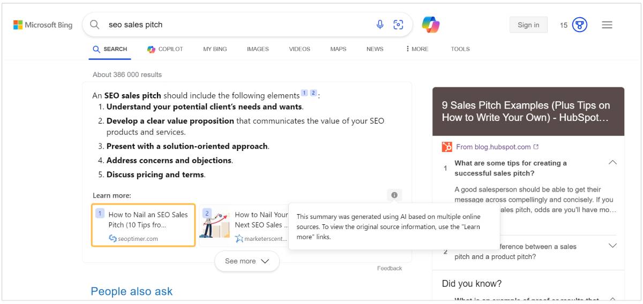Click the magnifier icon in search box

(x=95, y=25)
